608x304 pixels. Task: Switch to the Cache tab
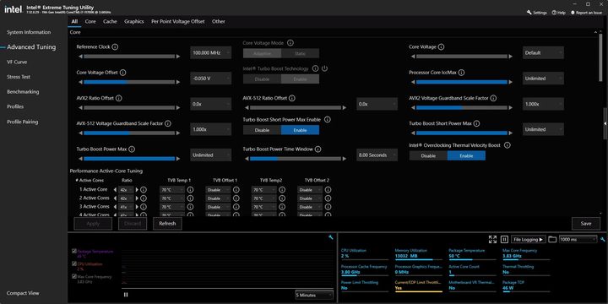coord(110,21)
